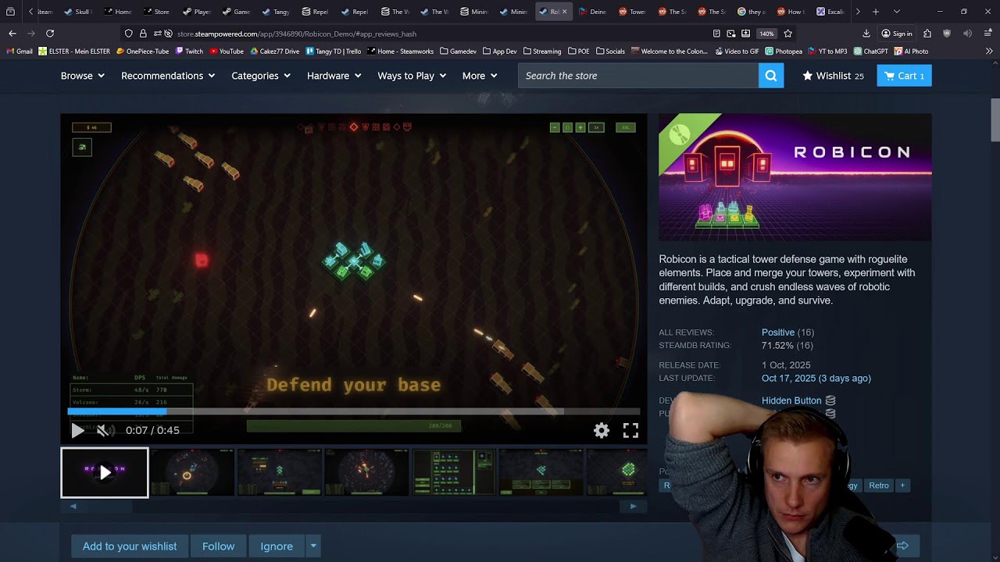
Task: Expand the Ways to Play menu
Action: (x=412, y=76)
